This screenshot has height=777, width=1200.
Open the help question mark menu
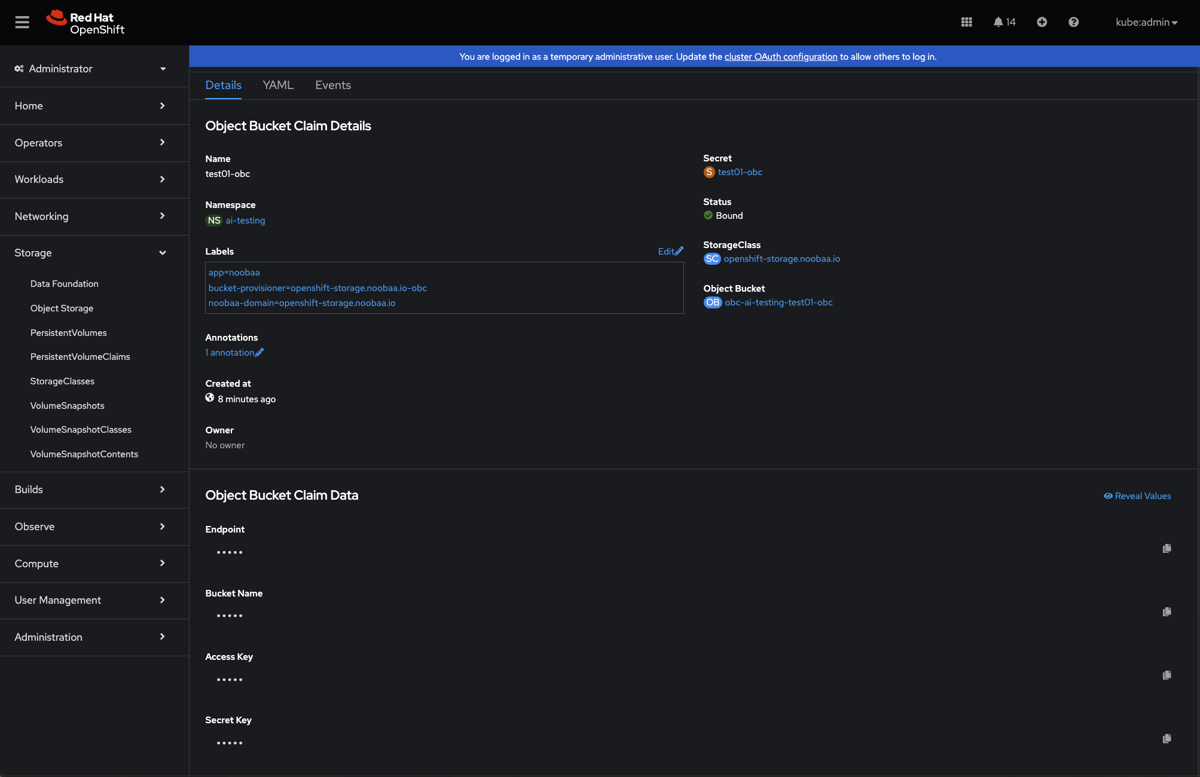(x=1073, y=22)
